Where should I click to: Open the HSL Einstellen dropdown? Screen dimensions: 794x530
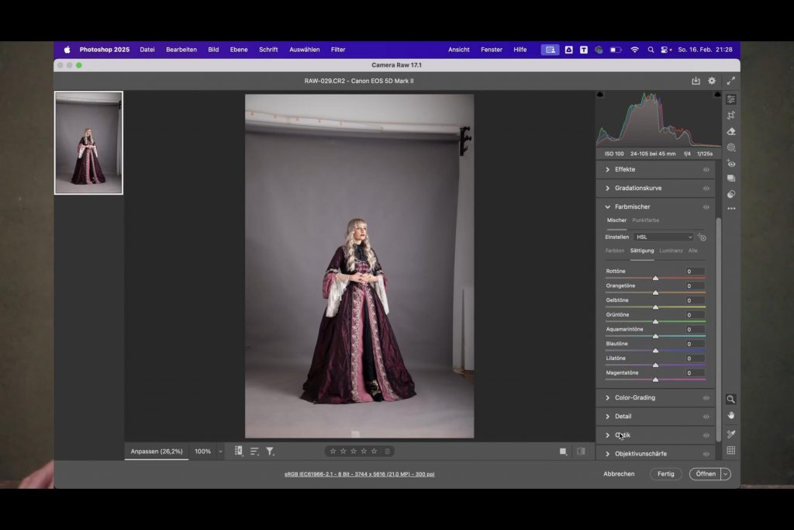coord(663,237)
